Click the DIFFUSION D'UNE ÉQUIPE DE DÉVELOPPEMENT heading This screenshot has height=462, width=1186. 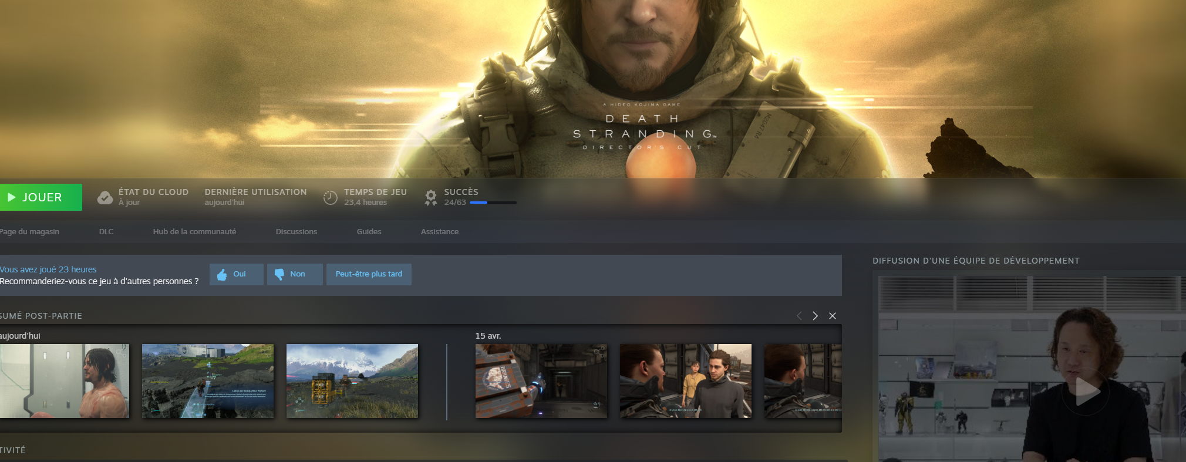(x=976, y=261)
